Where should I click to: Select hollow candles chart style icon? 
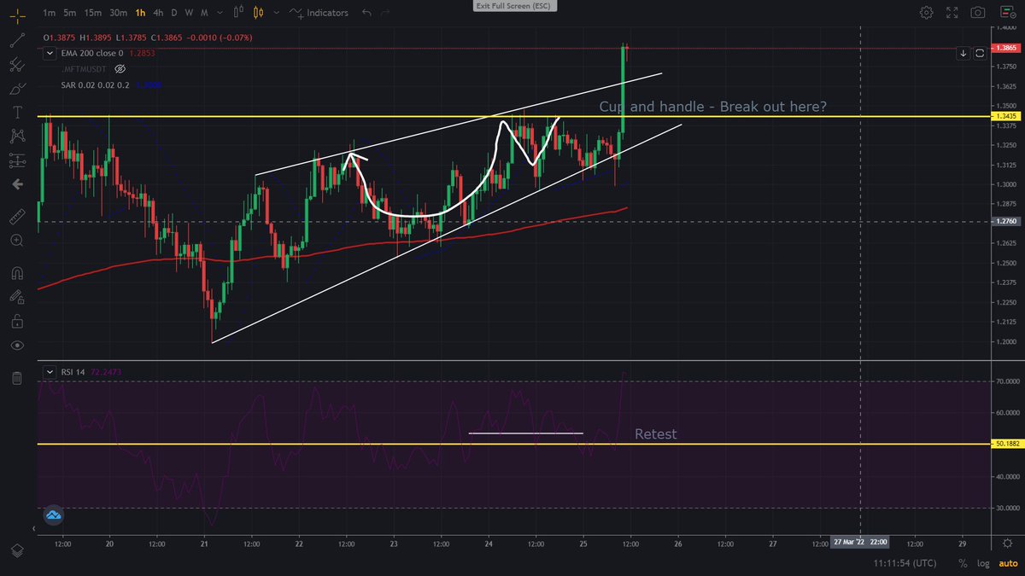(239, 13)
